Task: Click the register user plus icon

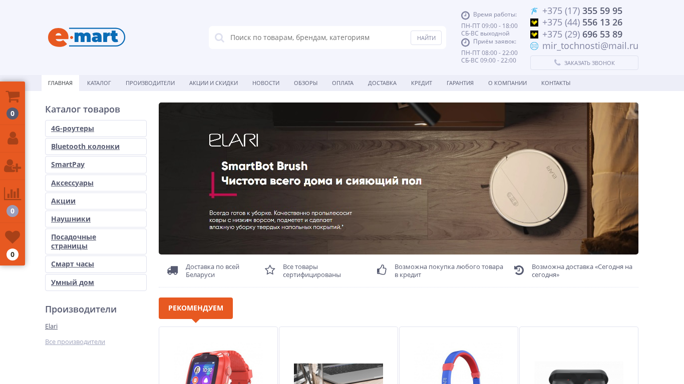Action: [x=13, y=165]
